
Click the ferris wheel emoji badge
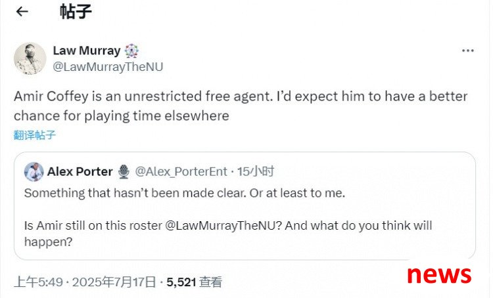point(132,51)
